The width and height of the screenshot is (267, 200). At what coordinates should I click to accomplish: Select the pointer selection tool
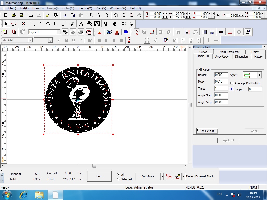(6, 24)
